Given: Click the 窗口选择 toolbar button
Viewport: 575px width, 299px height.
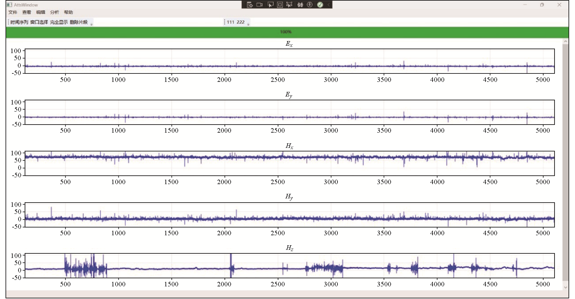Looking at the screenshot, I should click(39, 22).
